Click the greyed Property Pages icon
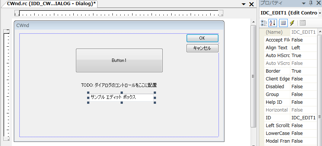Image resolution: width=322 pixels, height=146 pixels. click(x=303, y=23)
